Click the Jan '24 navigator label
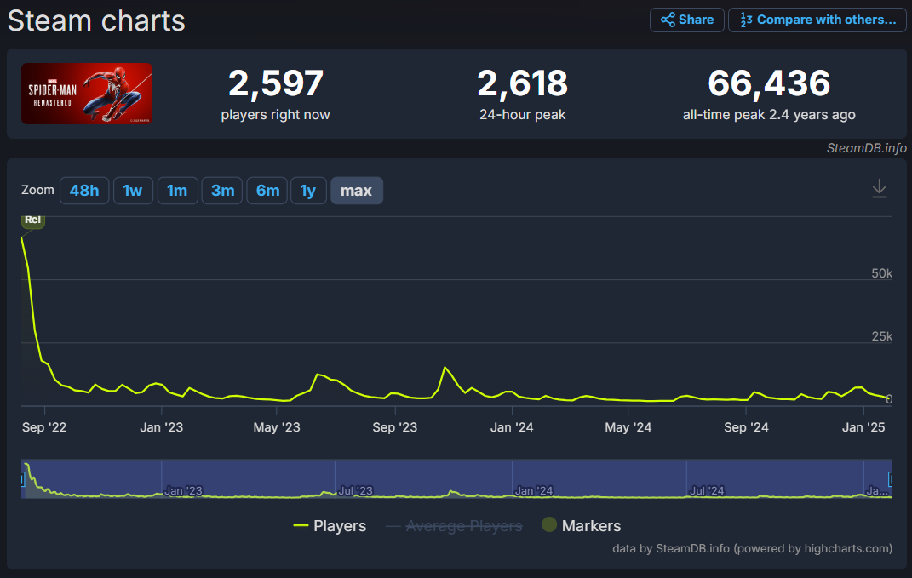 coord(533,491)
